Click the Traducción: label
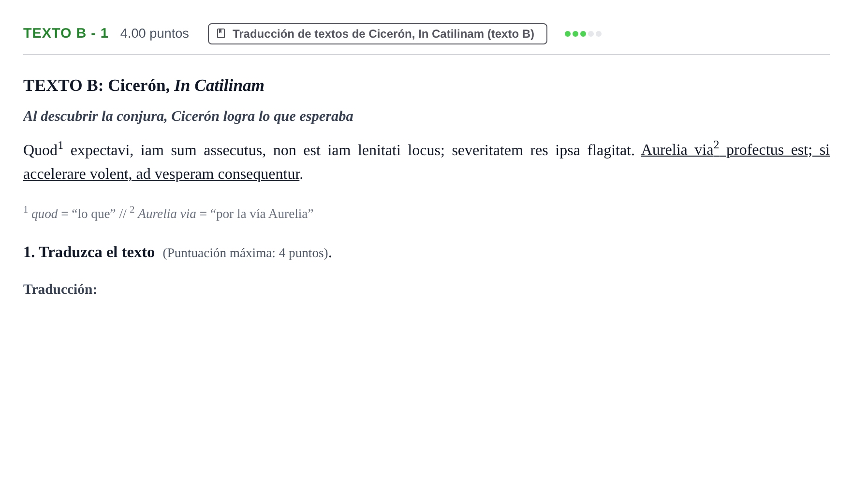This screenshot has width=853, height=491. click(x=60, y=289)
